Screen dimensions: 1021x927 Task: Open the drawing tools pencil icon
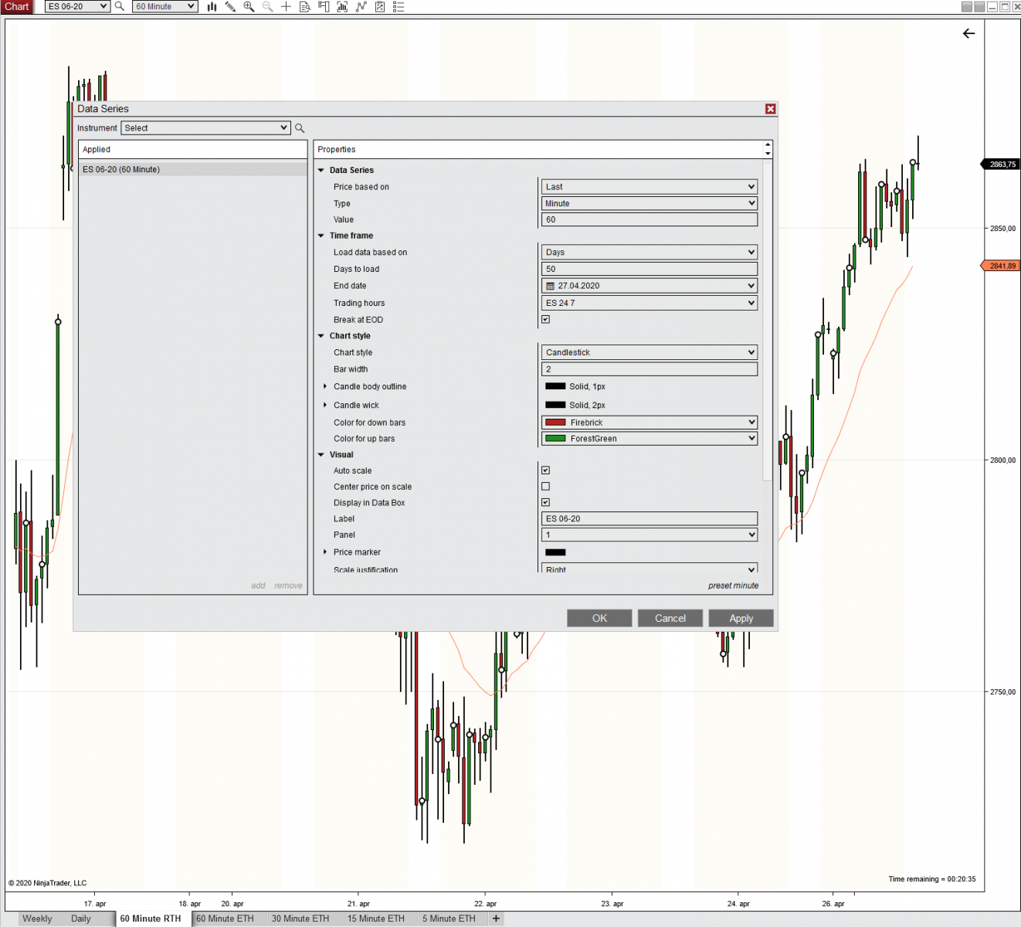coord(230,6)
